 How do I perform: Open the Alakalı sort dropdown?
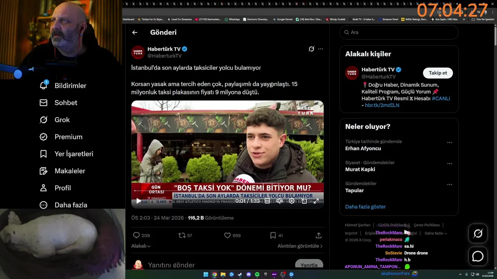click(x=141, y=246)
